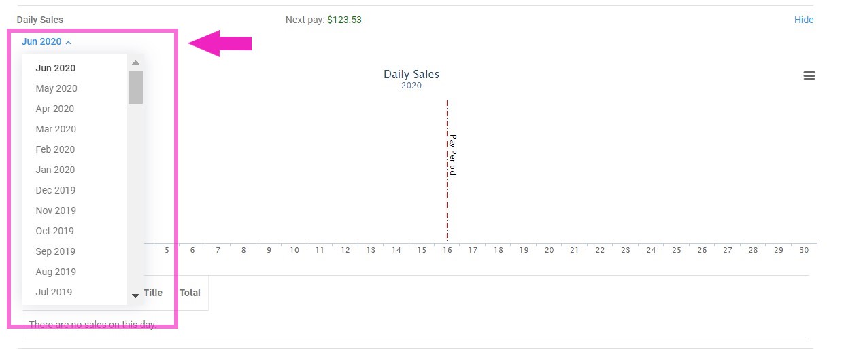Image resolution: width=861 pixels, height=349 pixels.
Task: Click the Hide link for Daily Sales
Action: click(x=803, y=20)
